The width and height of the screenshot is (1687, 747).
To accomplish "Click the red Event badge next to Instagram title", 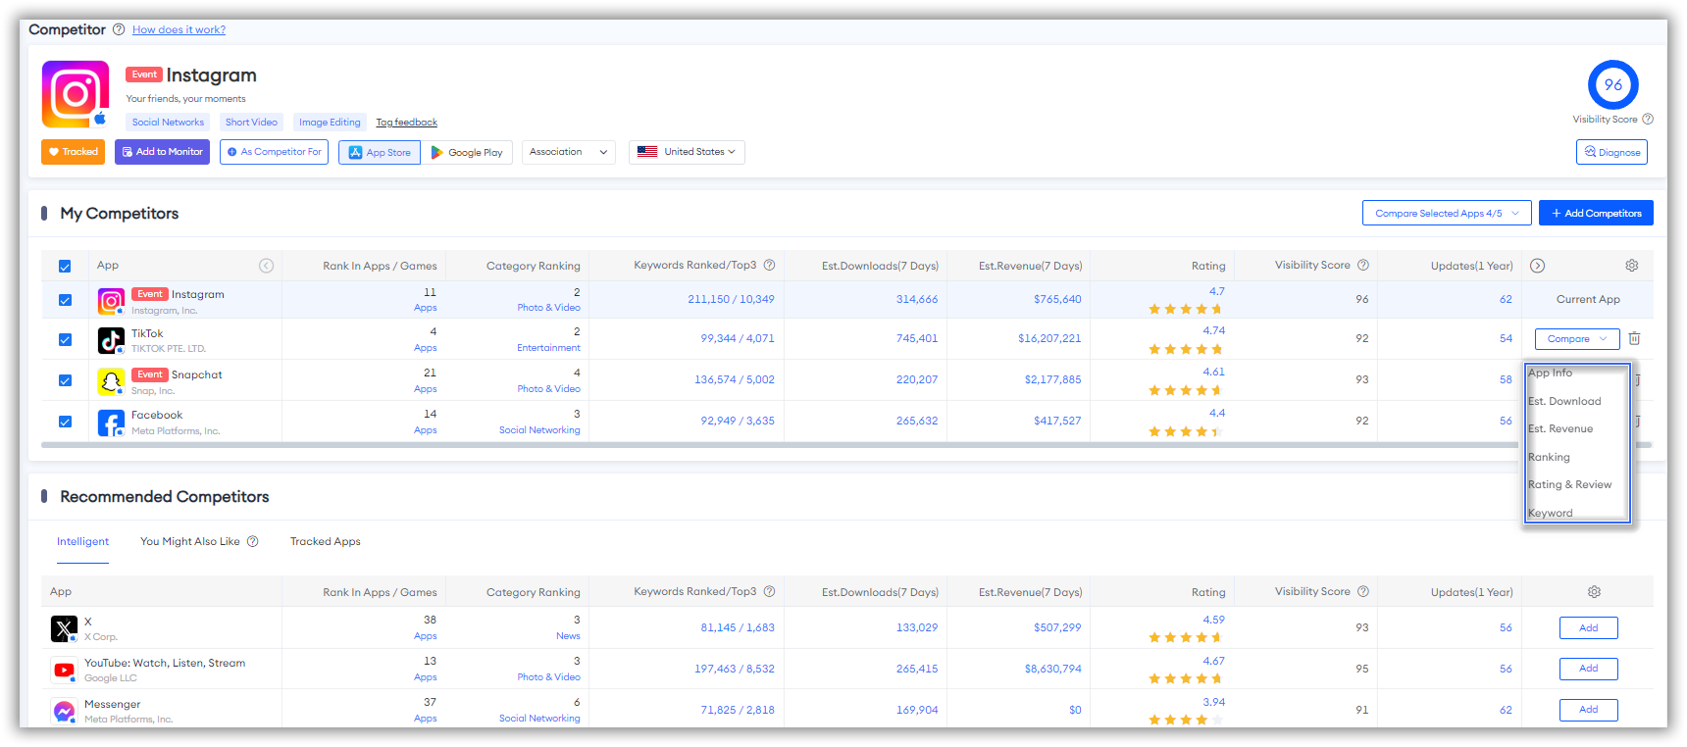I will click(x=144, y=75).
